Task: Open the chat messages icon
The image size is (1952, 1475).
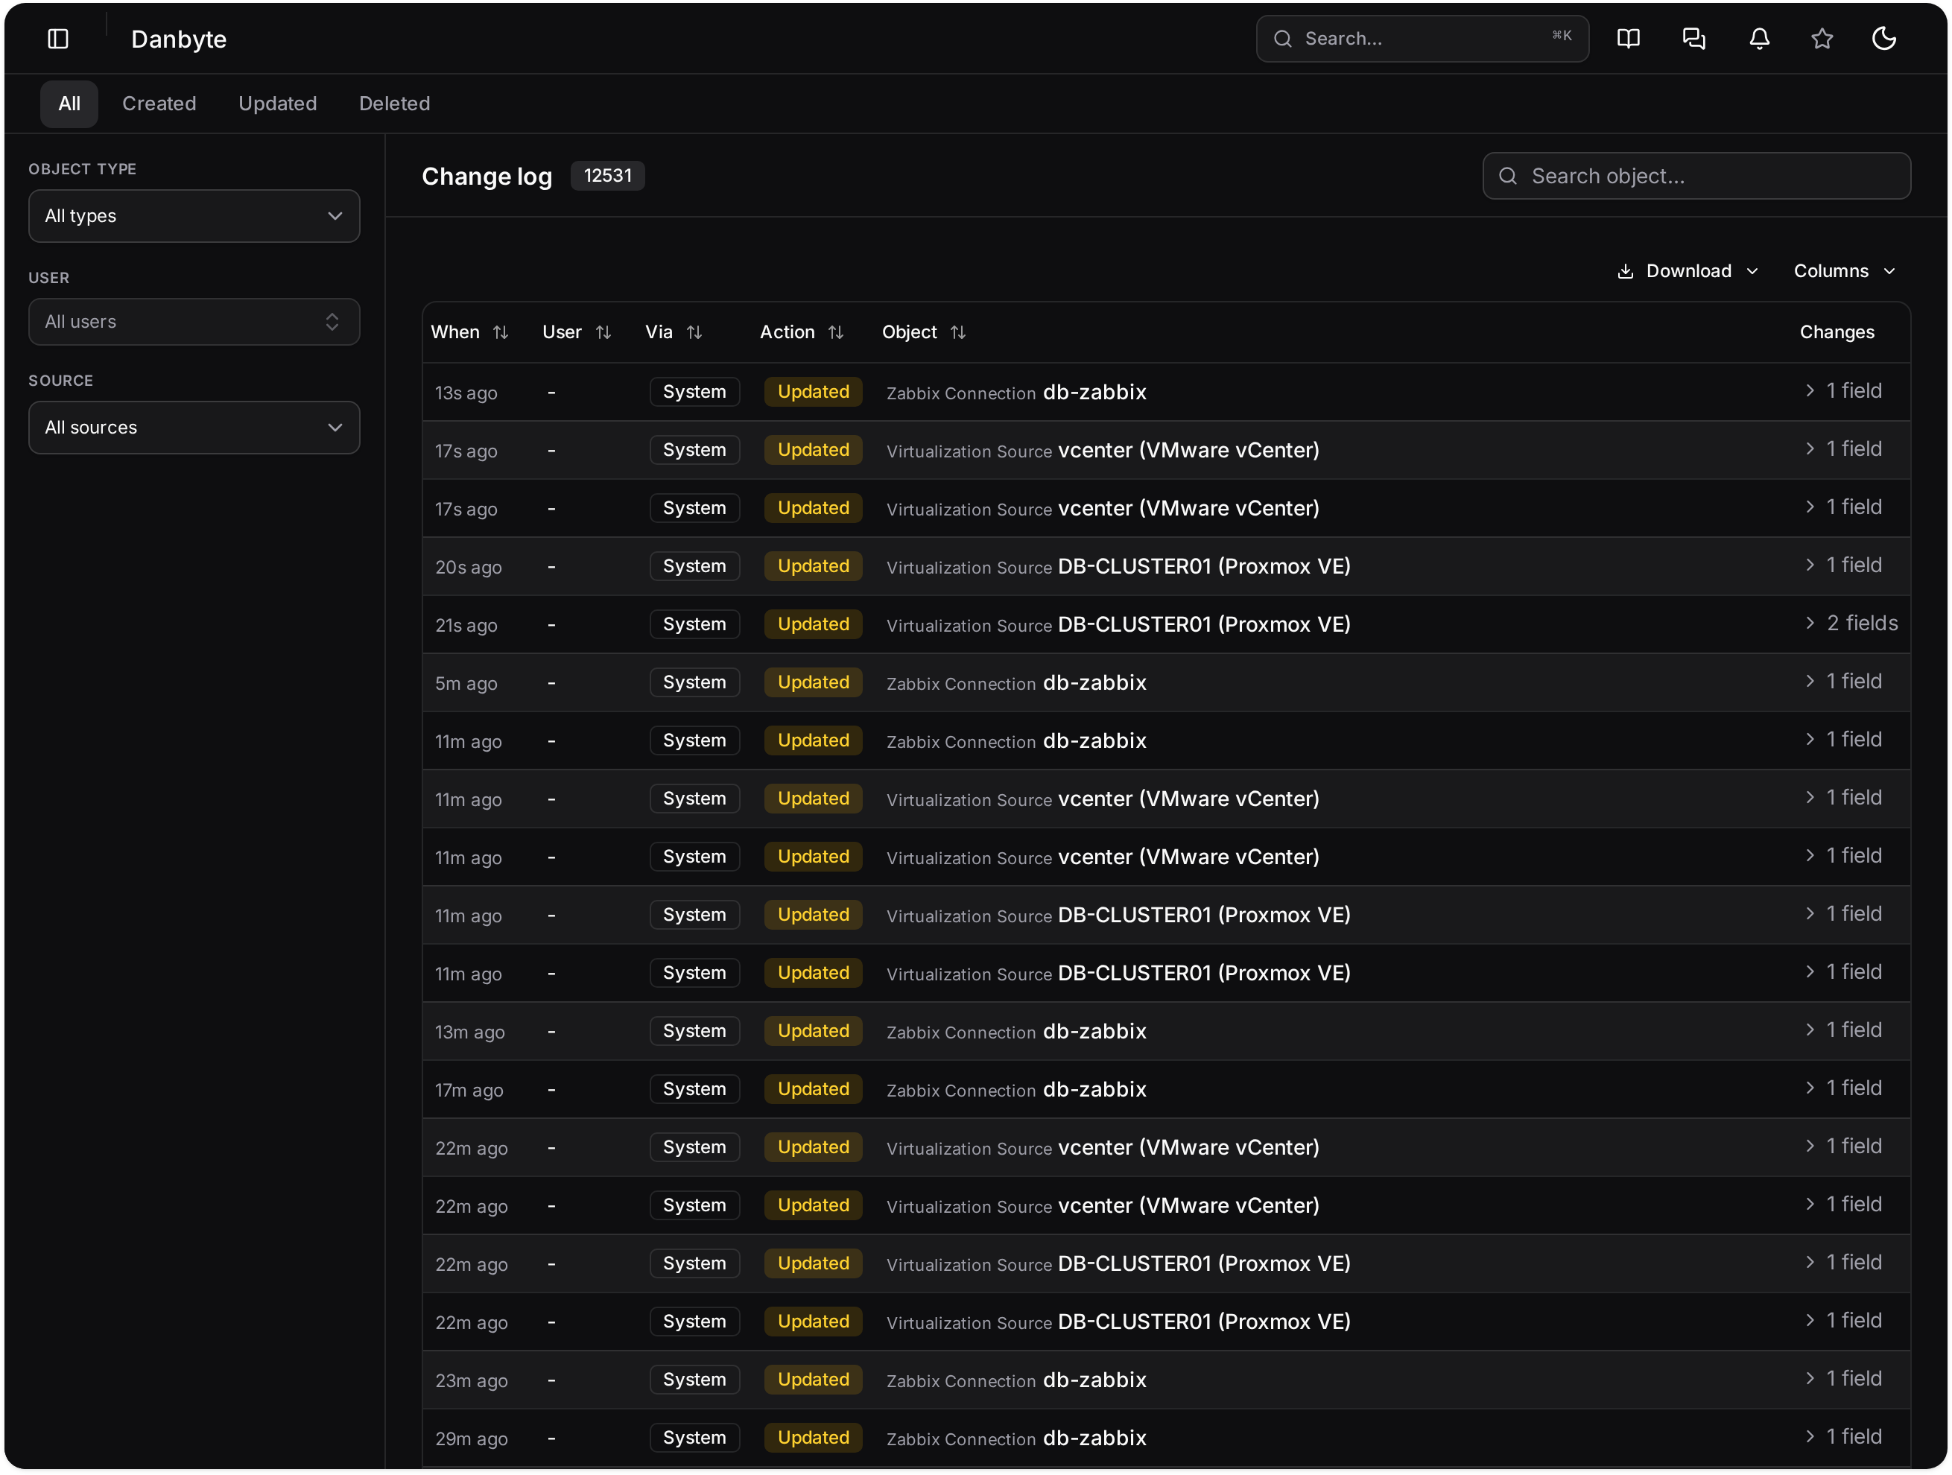Action: click(1693, 38)
